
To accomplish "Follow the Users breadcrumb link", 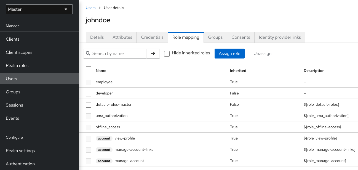I will [90, 8].
